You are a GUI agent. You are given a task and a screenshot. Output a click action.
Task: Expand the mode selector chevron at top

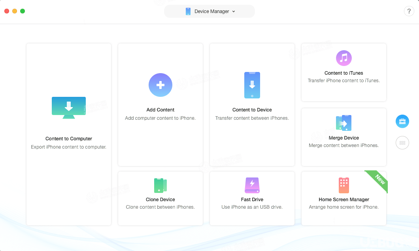click(233, 11)
